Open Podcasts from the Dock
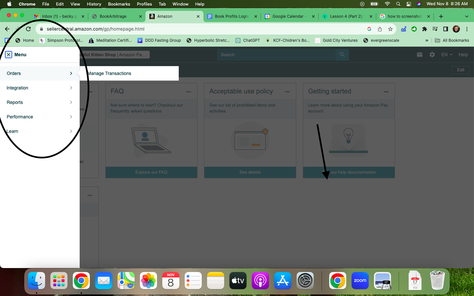 click(x=260, y=281)
